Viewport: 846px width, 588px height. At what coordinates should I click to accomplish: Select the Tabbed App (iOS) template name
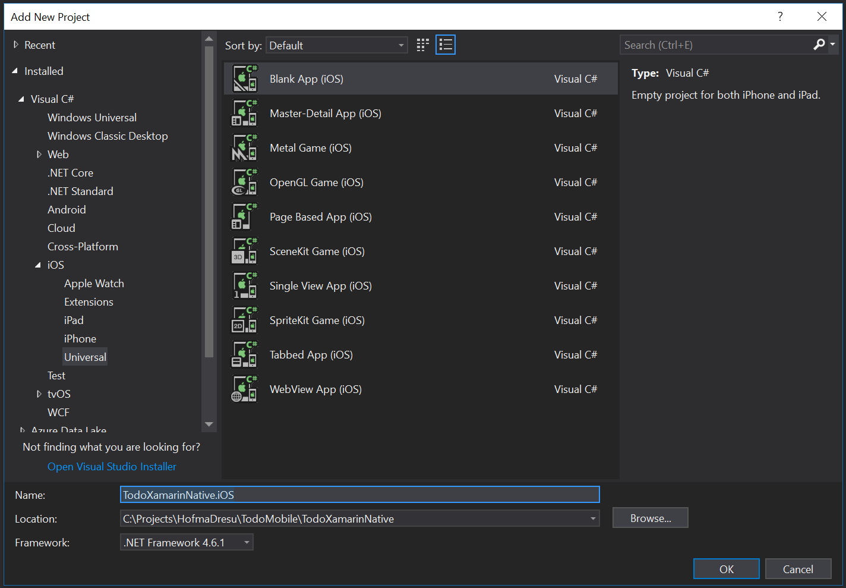tap(311, 355)
